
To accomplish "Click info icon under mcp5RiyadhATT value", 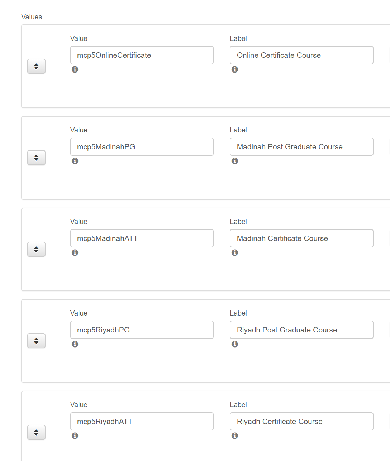I will pos(75,436).
